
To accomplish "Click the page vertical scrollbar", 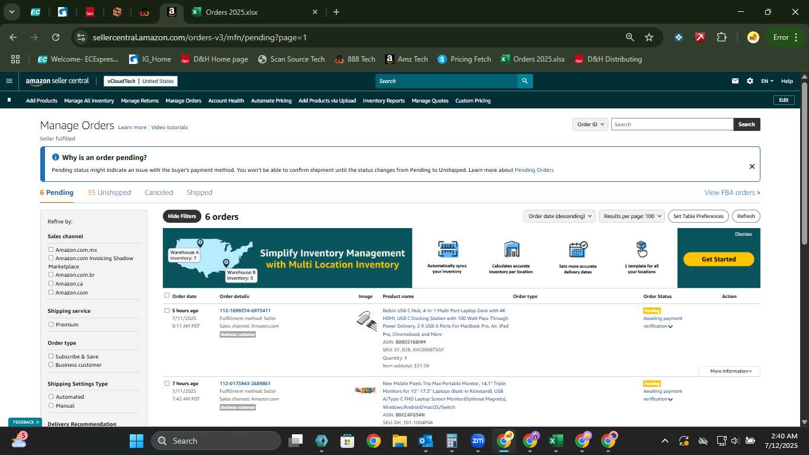I will [x=804, y=163].
